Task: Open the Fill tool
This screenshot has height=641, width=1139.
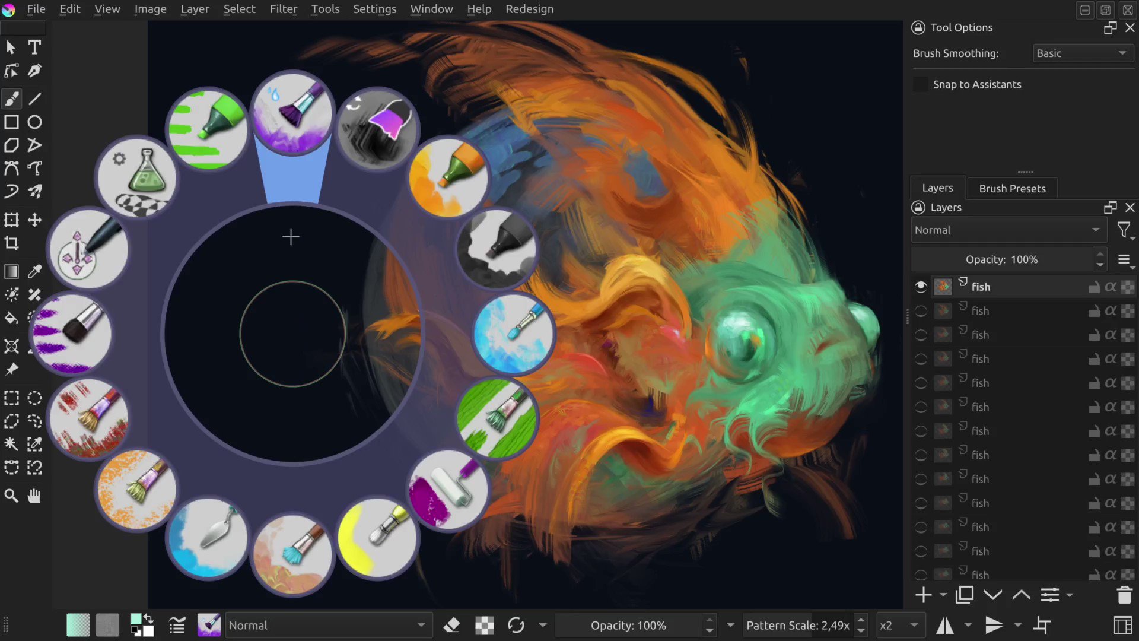Action: [x=11, y=319]
